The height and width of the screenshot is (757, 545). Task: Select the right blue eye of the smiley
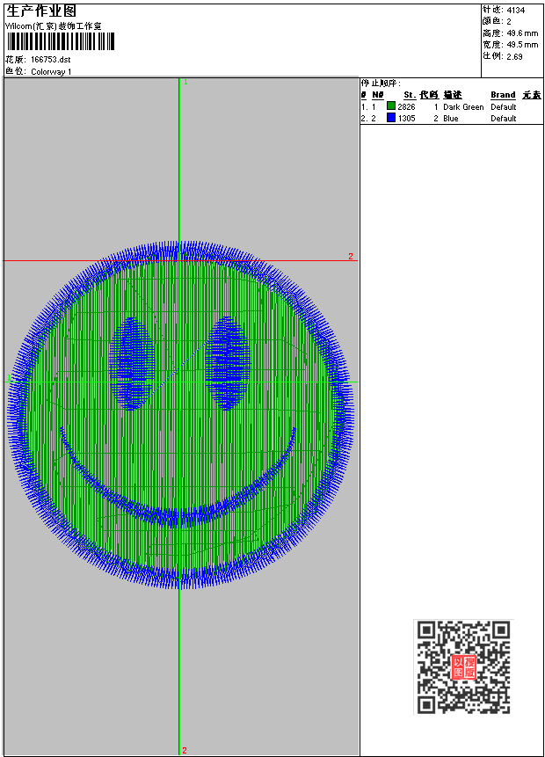(227, 363)
